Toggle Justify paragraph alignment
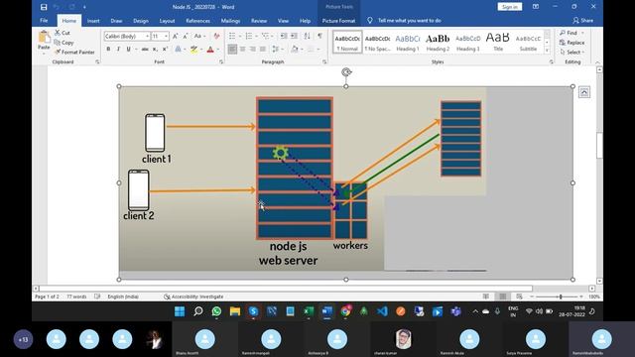Screen dimensions: 635x357 pyautogui.click(x=263, y=50)
